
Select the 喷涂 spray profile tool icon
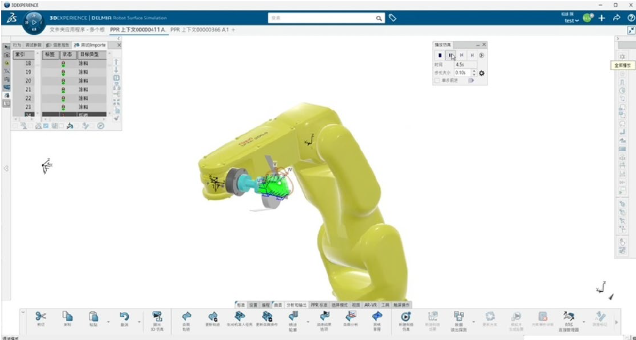tap(293, 316)
